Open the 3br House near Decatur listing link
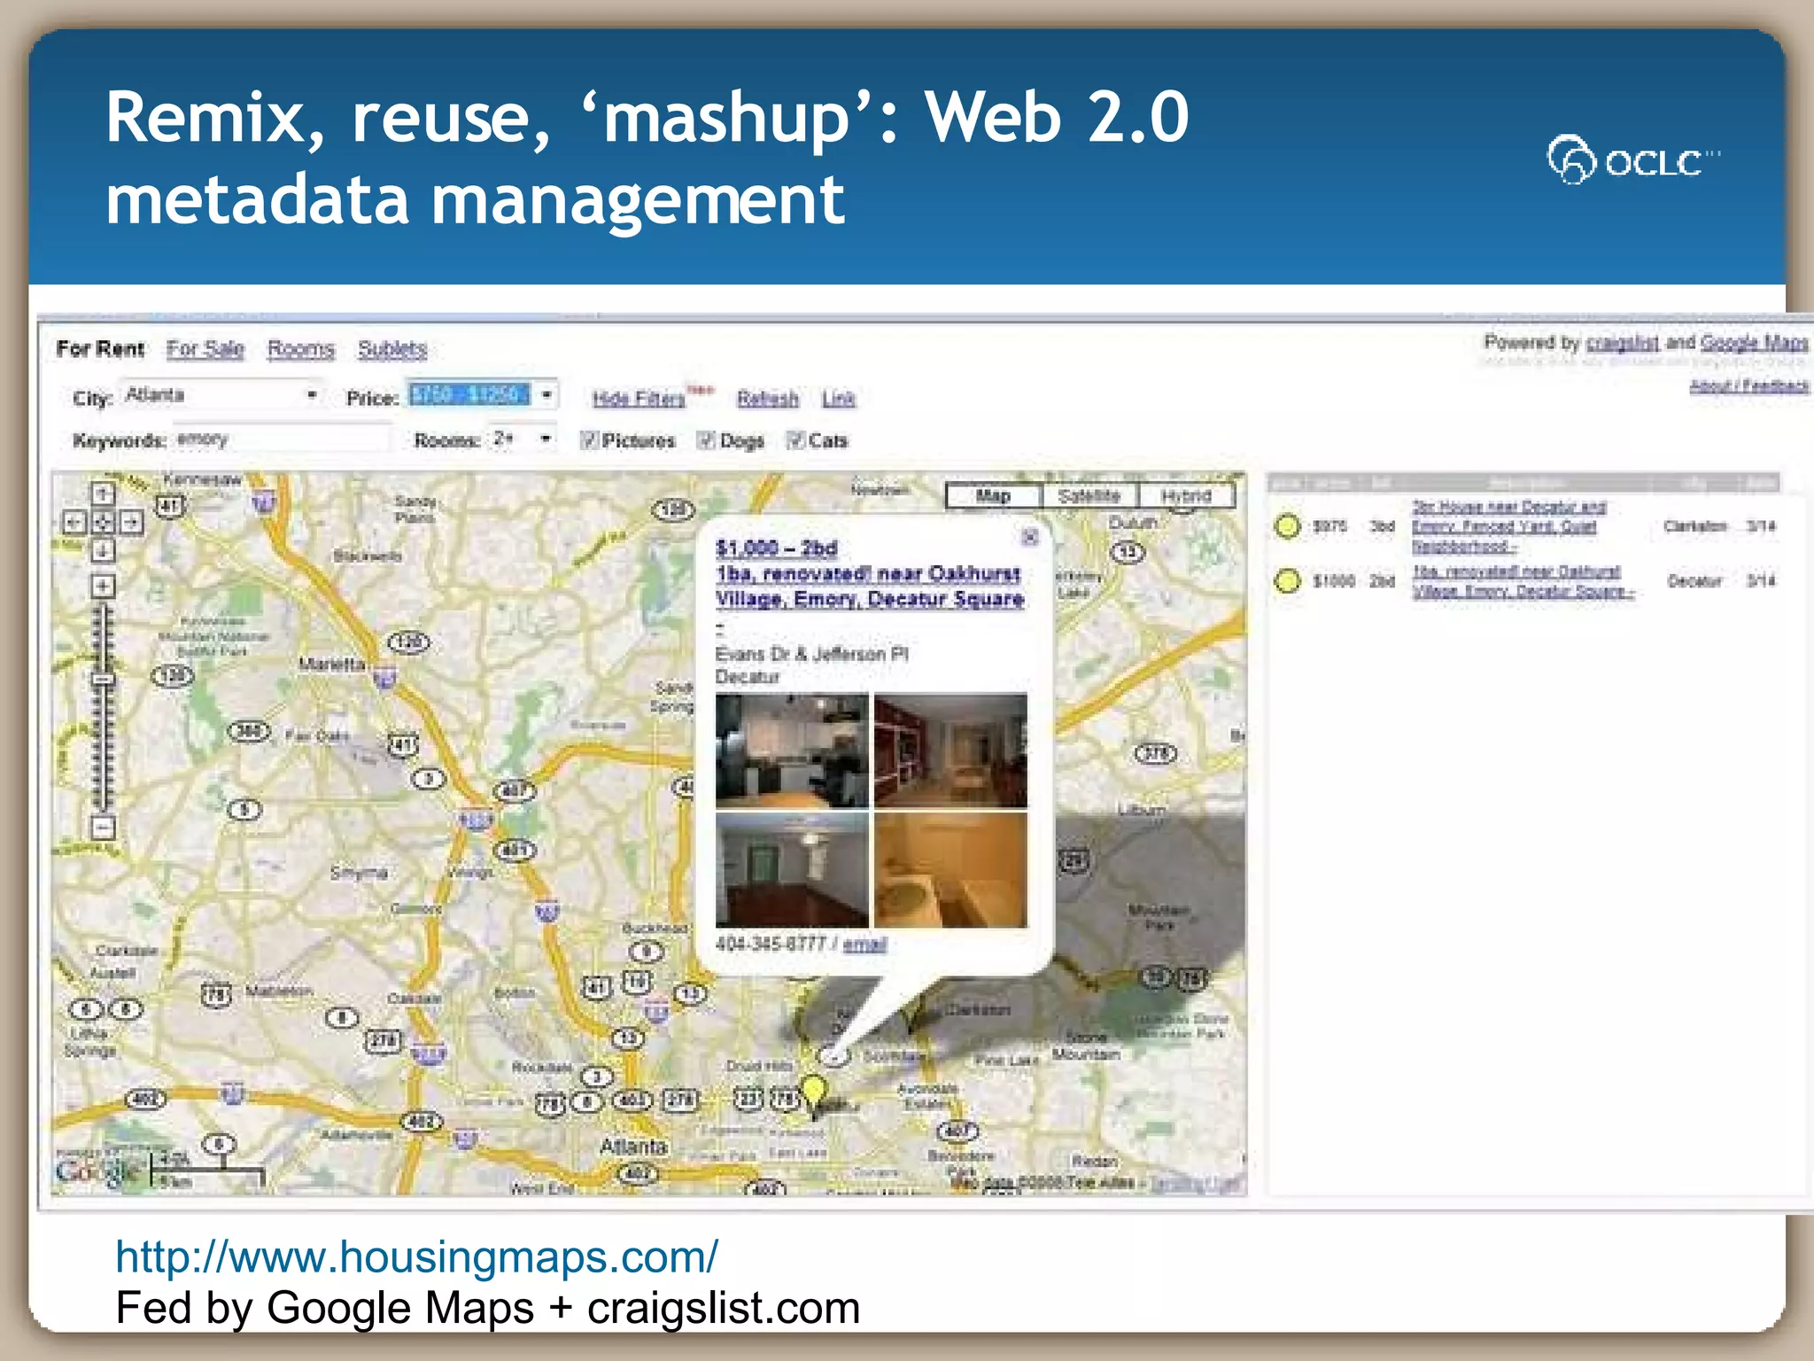Image resolution: width=1814 pixels, height=1361 pixels. click(1508, 526)
